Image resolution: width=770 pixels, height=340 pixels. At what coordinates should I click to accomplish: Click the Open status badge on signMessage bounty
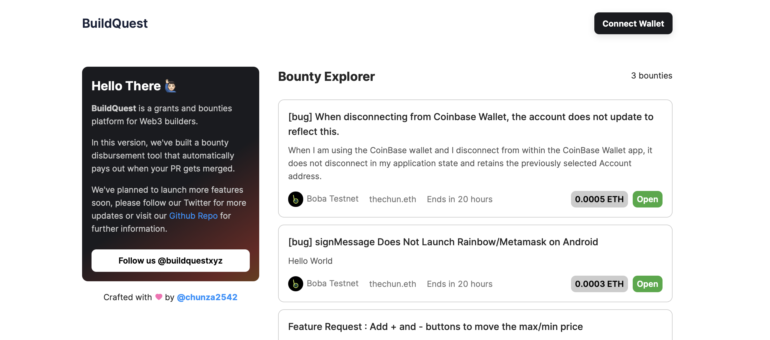click(647, 284)
